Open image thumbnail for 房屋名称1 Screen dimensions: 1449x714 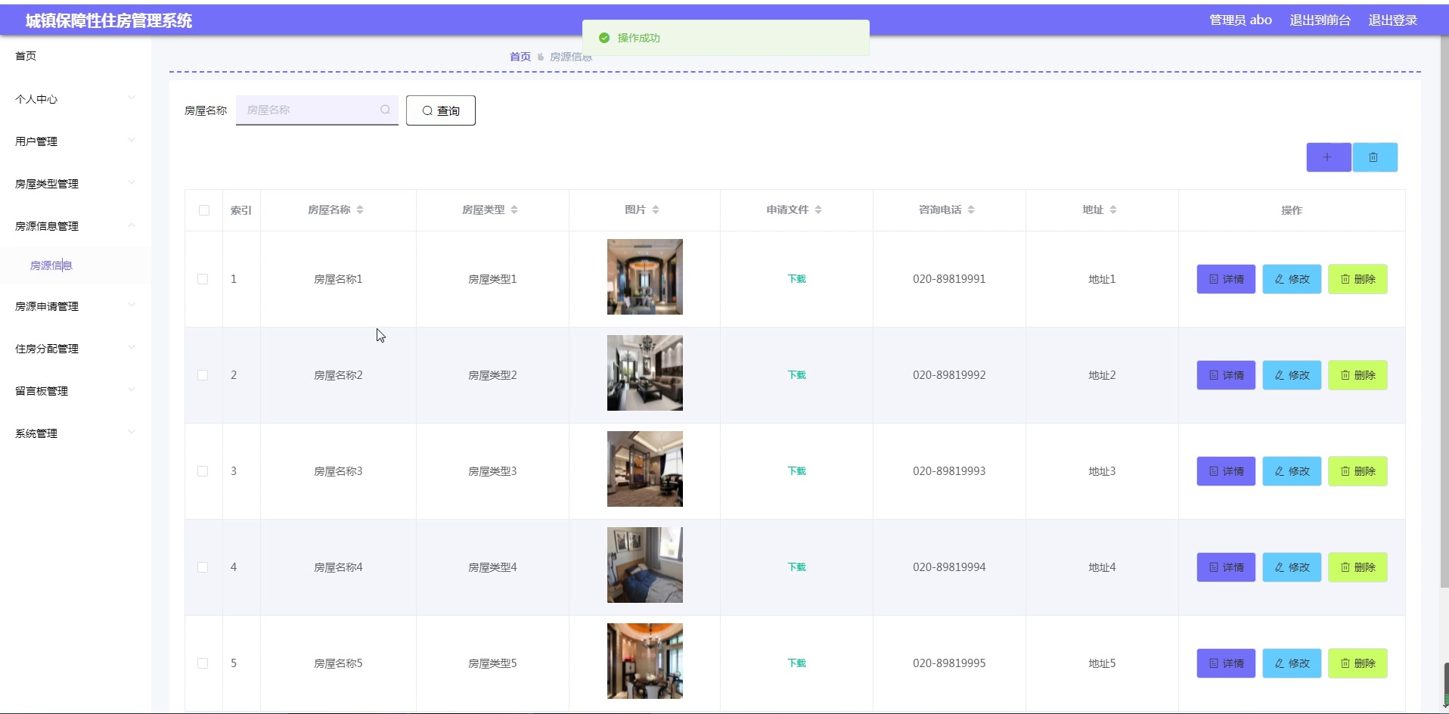pyautogui.click(x=645, y=277)
